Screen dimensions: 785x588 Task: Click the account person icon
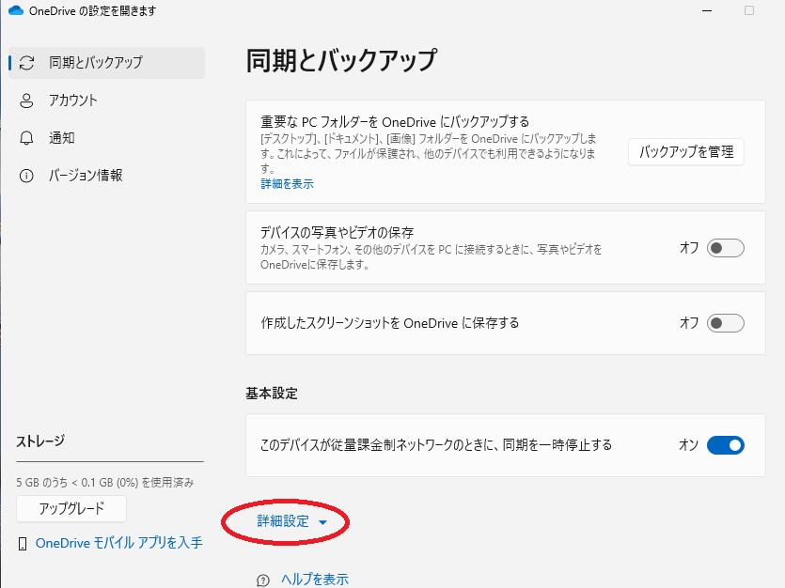[x=26, y=101]
